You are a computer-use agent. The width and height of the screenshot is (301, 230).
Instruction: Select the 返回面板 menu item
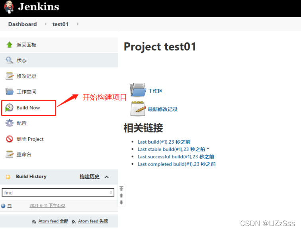26,45
